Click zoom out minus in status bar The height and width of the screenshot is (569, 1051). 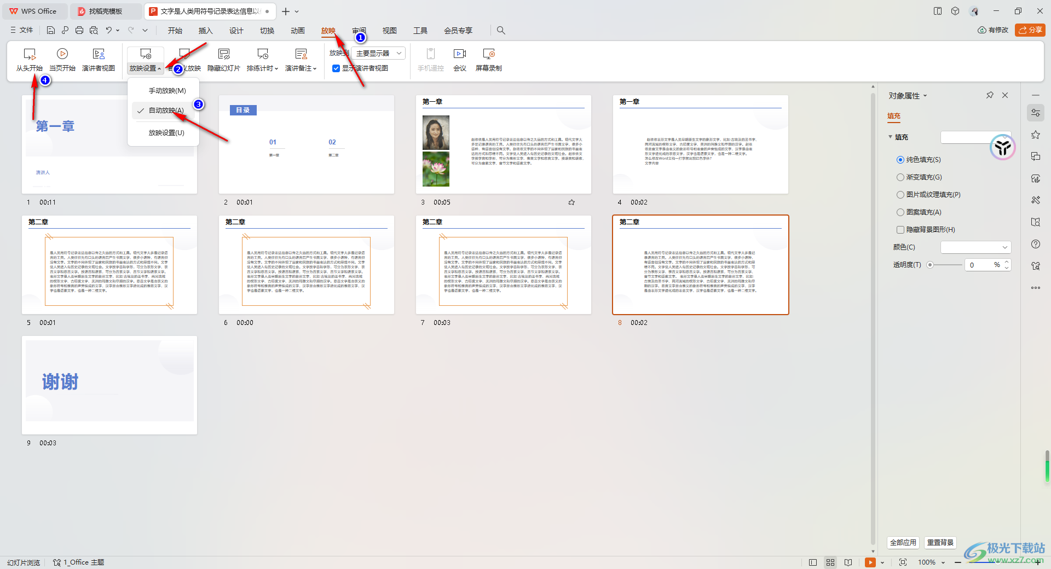coord(958,562)
